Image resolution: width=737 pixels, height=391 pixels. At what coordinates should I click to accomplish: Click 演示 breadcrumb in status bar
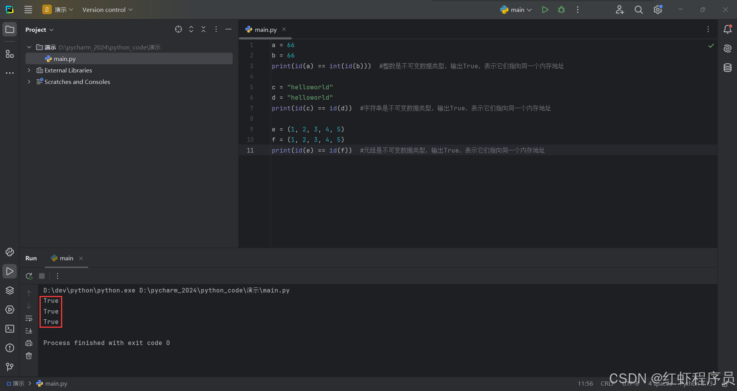click(15, 383)
